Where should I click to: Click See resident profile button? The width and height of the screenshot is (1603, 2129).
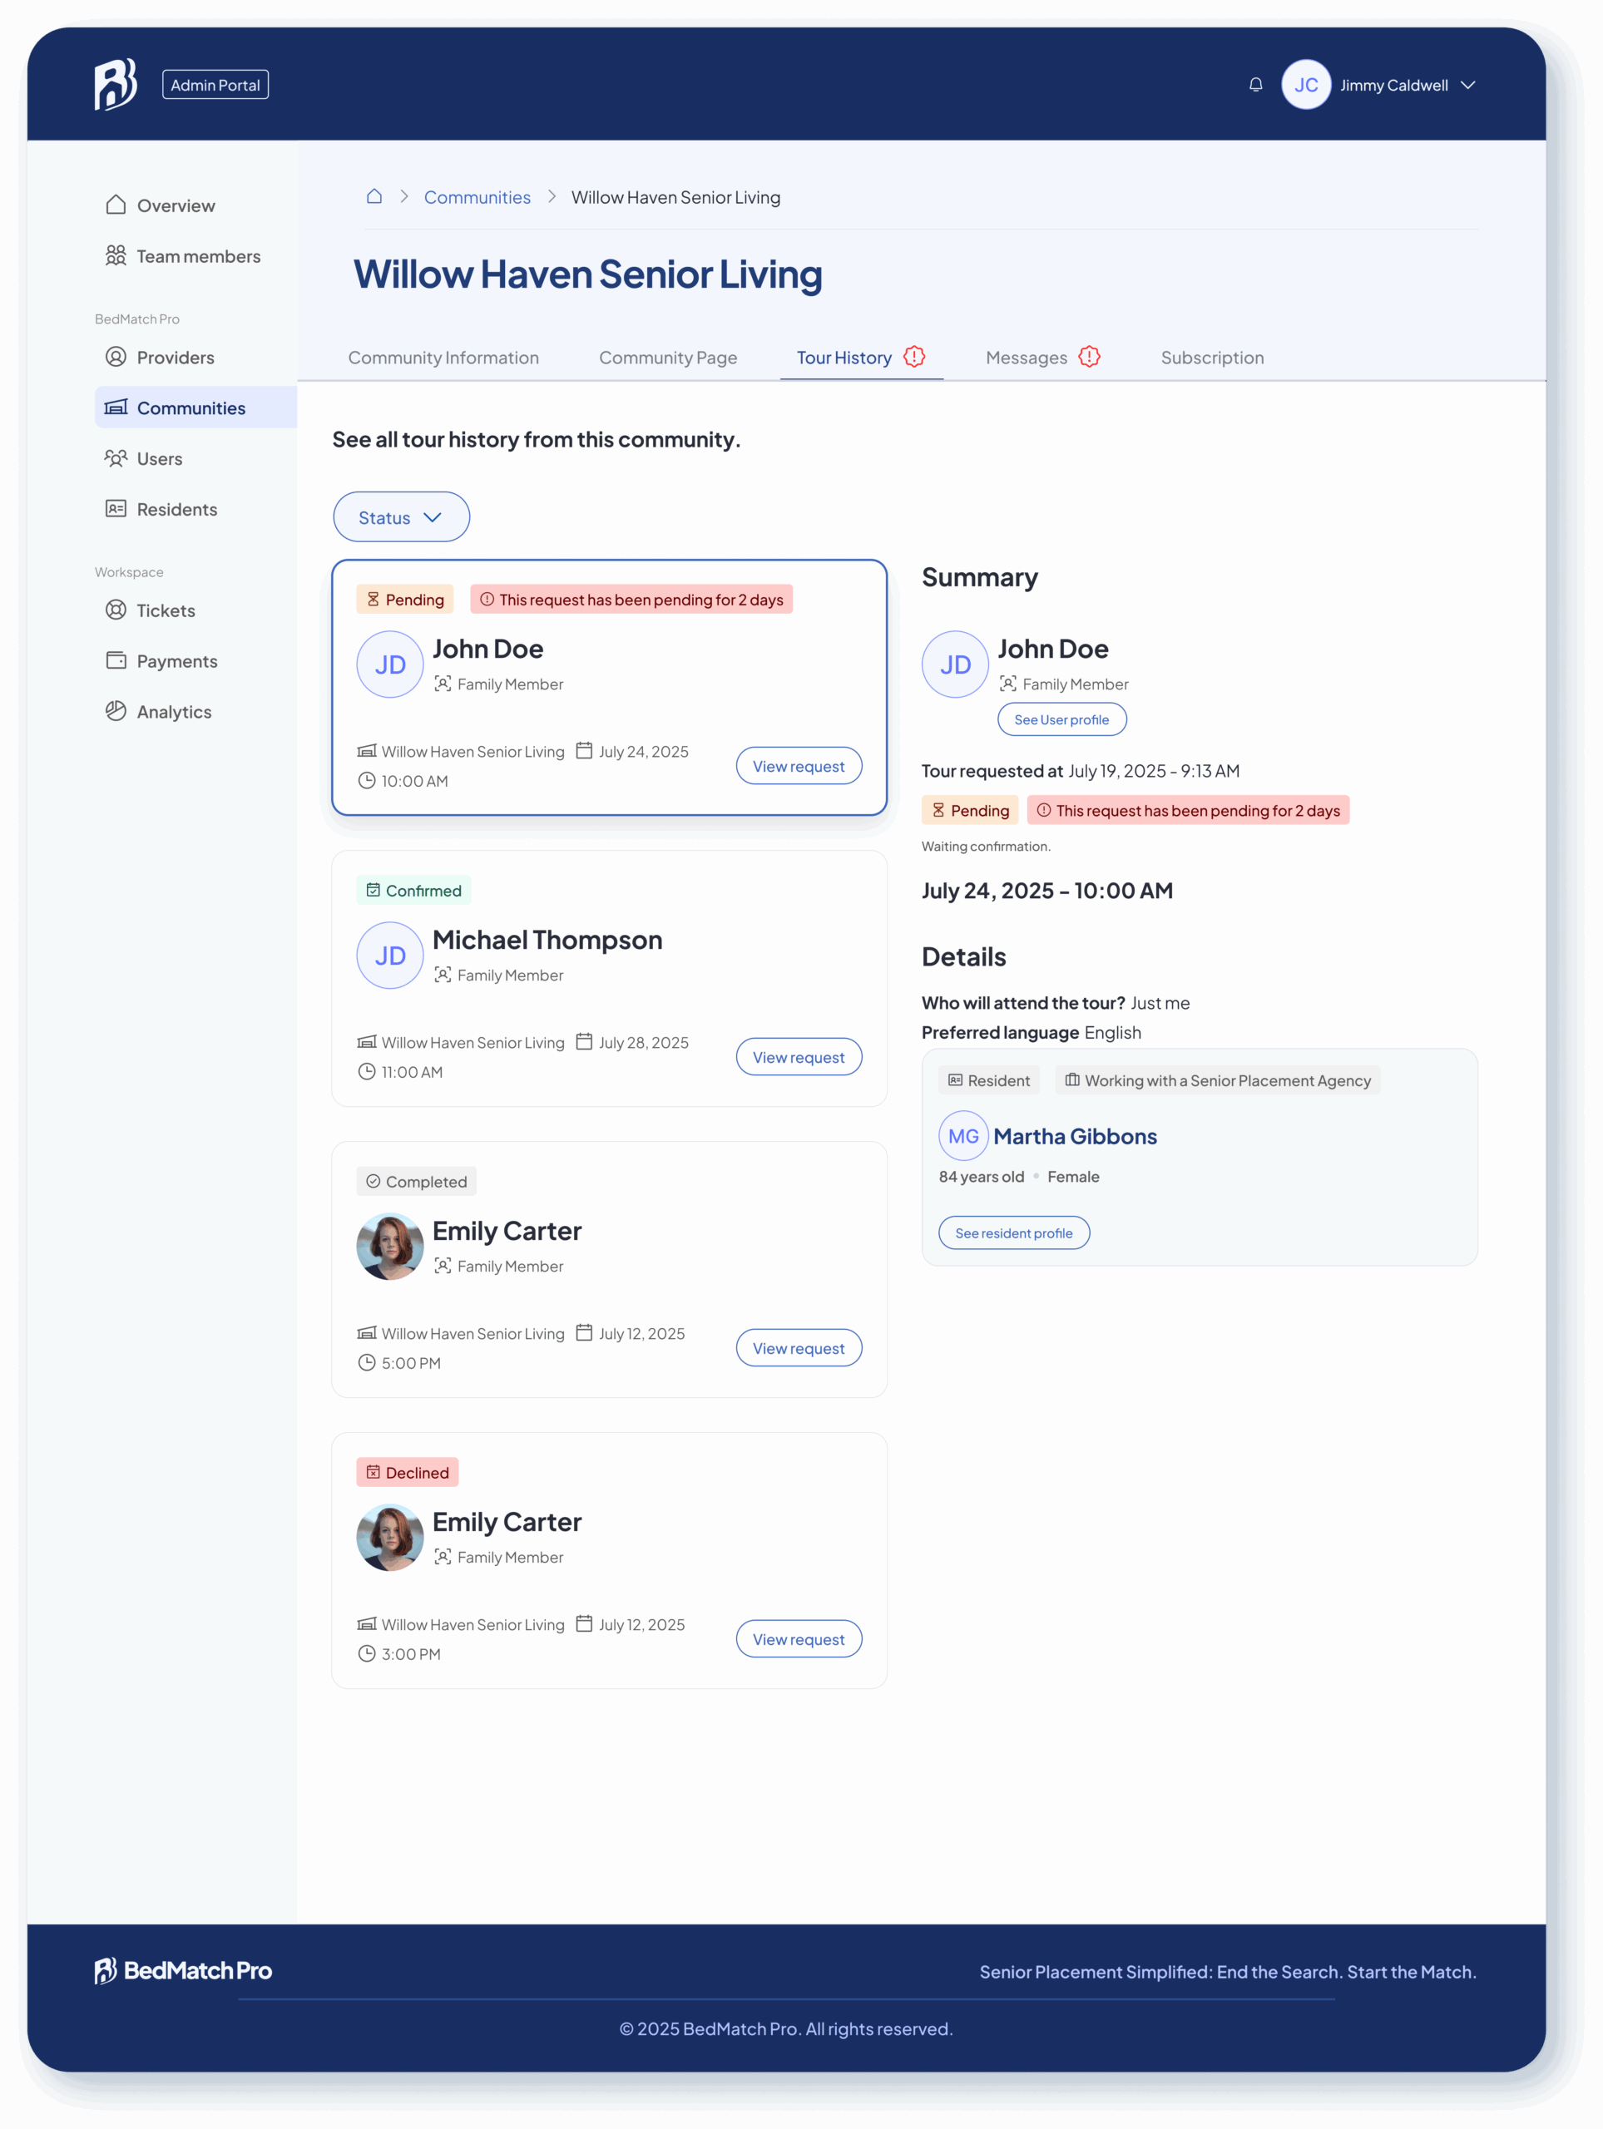click(1013, 1233)
